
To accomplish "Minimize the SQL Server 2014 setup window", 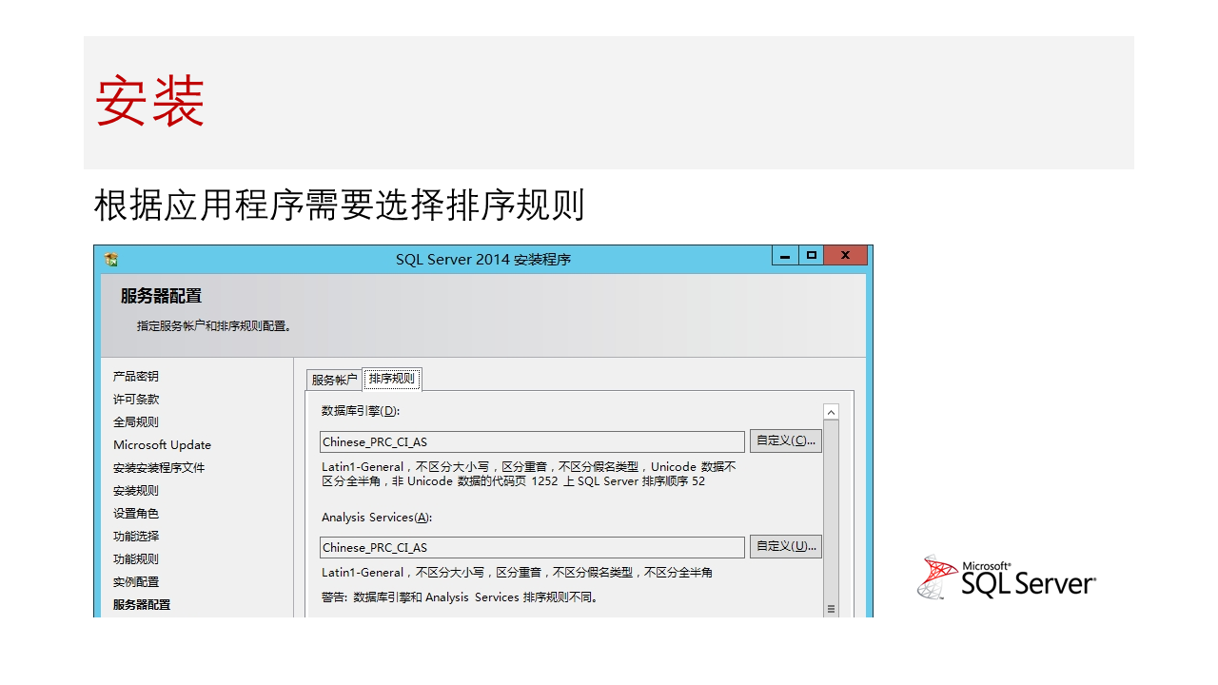I will pyautogui.click(x=785, y=255).
